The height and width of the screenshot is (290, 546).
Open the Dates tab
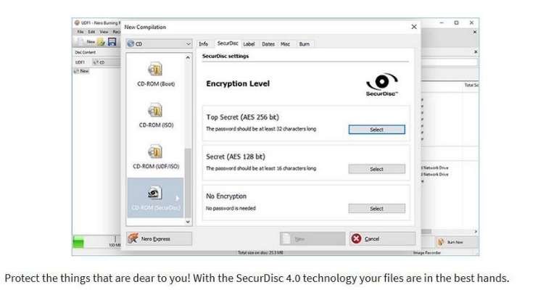[x=268, y=44]
